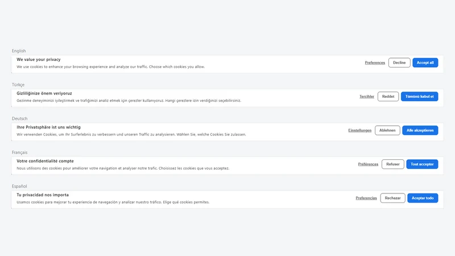The height and width of the screenshot is (256, 455).
Task: Click the 'Français' section label
Action: click(19, 152)
